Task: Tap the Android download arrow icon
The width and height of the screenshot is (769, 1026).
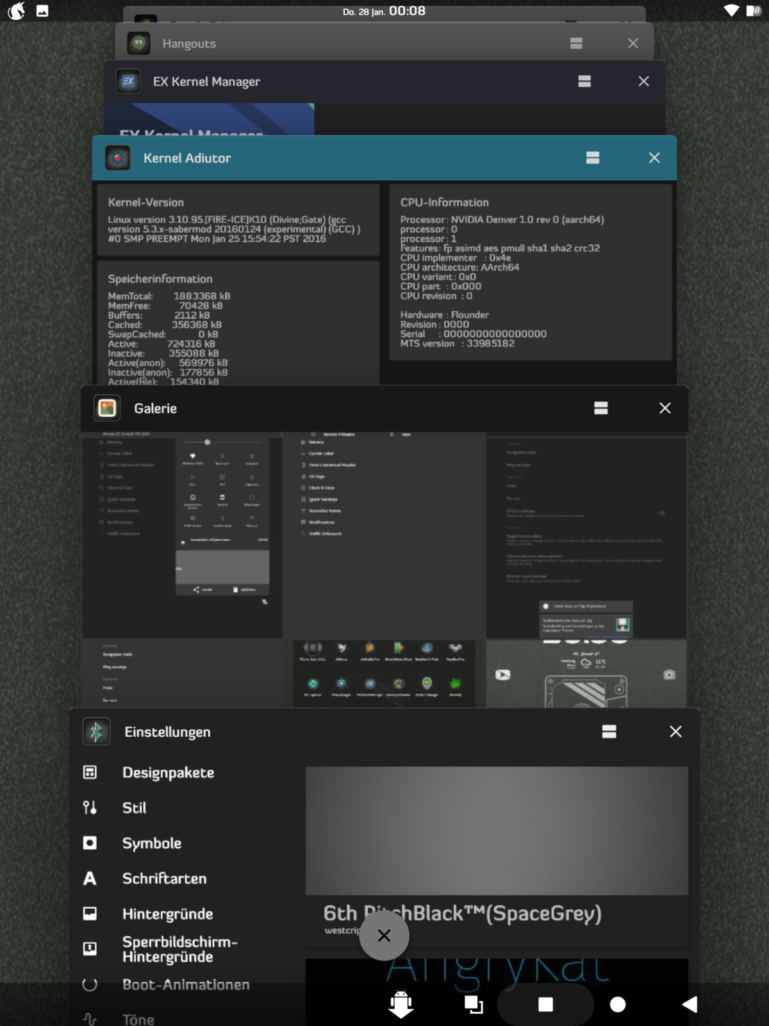Action: tap(401, 1004)
